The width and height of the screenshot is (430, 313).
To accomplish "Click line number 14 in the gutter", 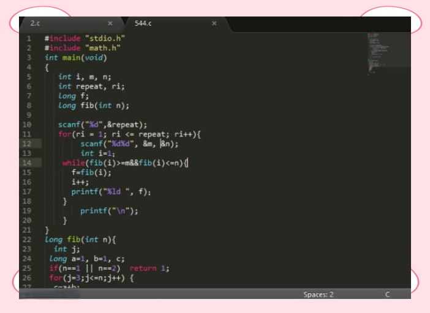I will [x=27, y=163].
